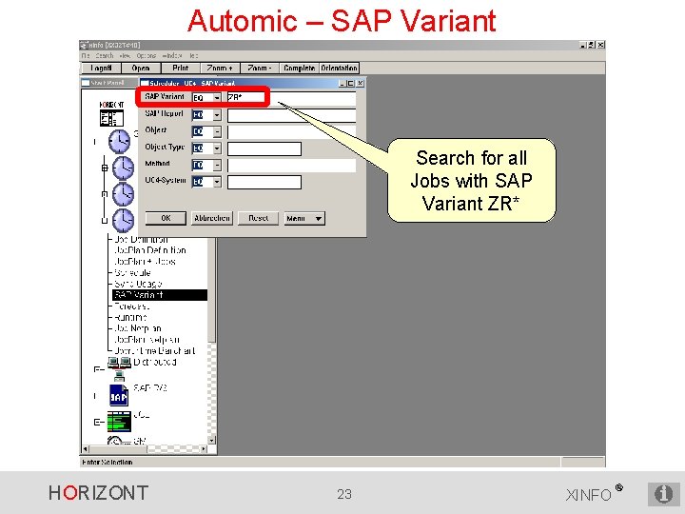
Task: Expand the JCL tree node
Action: pos(96,423)
